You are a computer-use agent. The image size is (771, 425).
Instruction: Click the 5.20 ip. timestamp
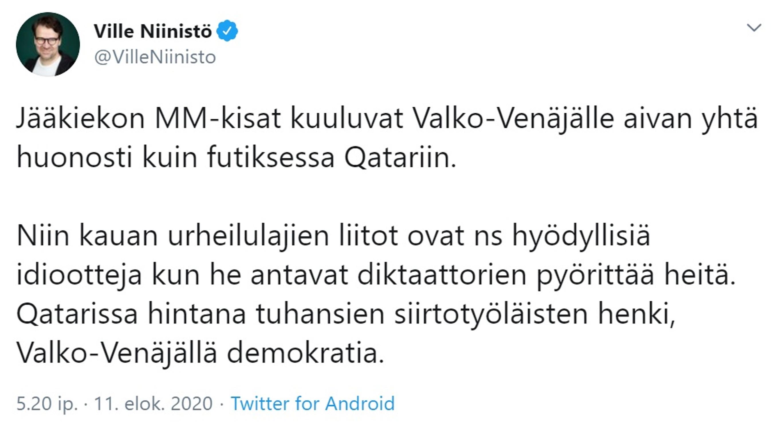[47, 404]
